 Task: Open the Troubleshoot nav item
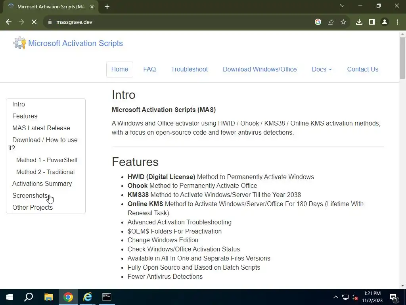pos(189,69)
